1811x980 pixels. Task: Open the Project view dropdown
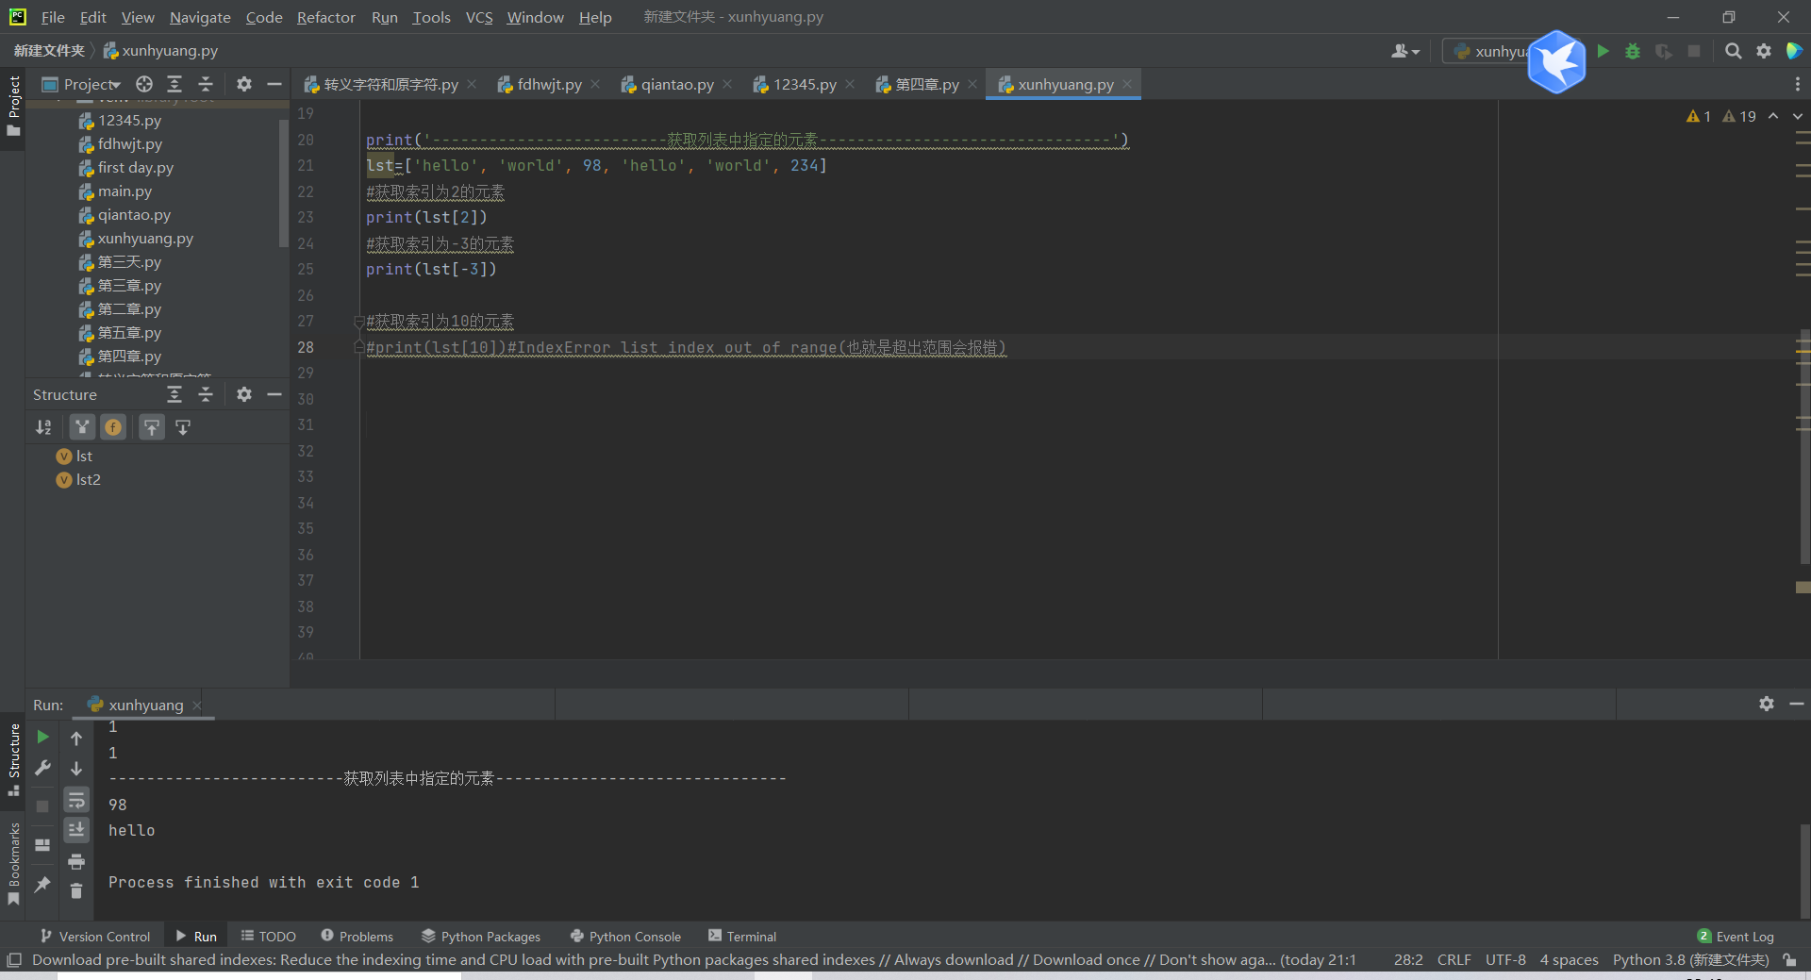click(90, 84)
